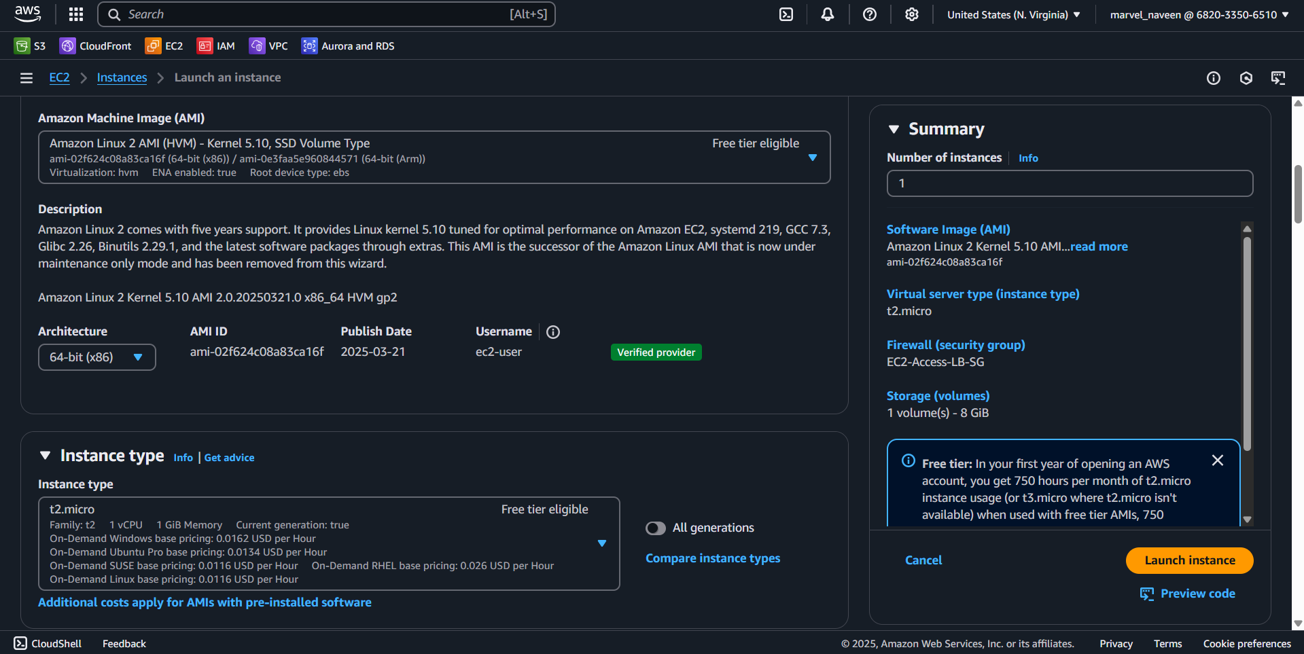The height and width of the screenshot is (654, 1304).
Task: Open the services grid menu
Action: 76,14
